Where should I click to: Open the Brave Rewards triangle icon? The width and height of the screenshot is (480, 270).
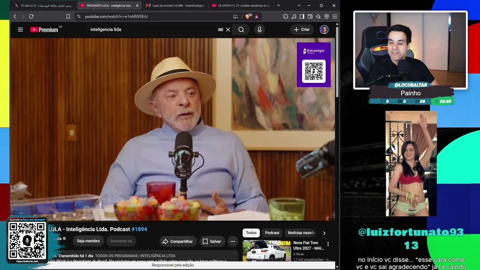tap(256, 16)
